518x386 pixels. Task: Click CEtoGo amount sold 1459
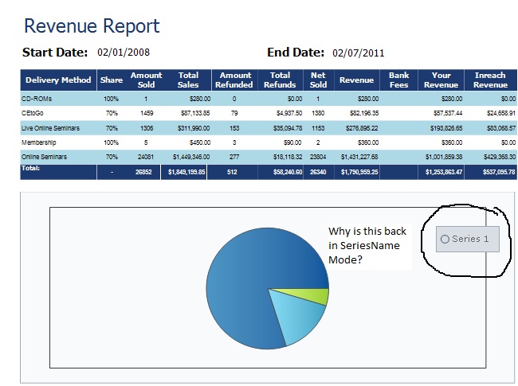[147, 113]
